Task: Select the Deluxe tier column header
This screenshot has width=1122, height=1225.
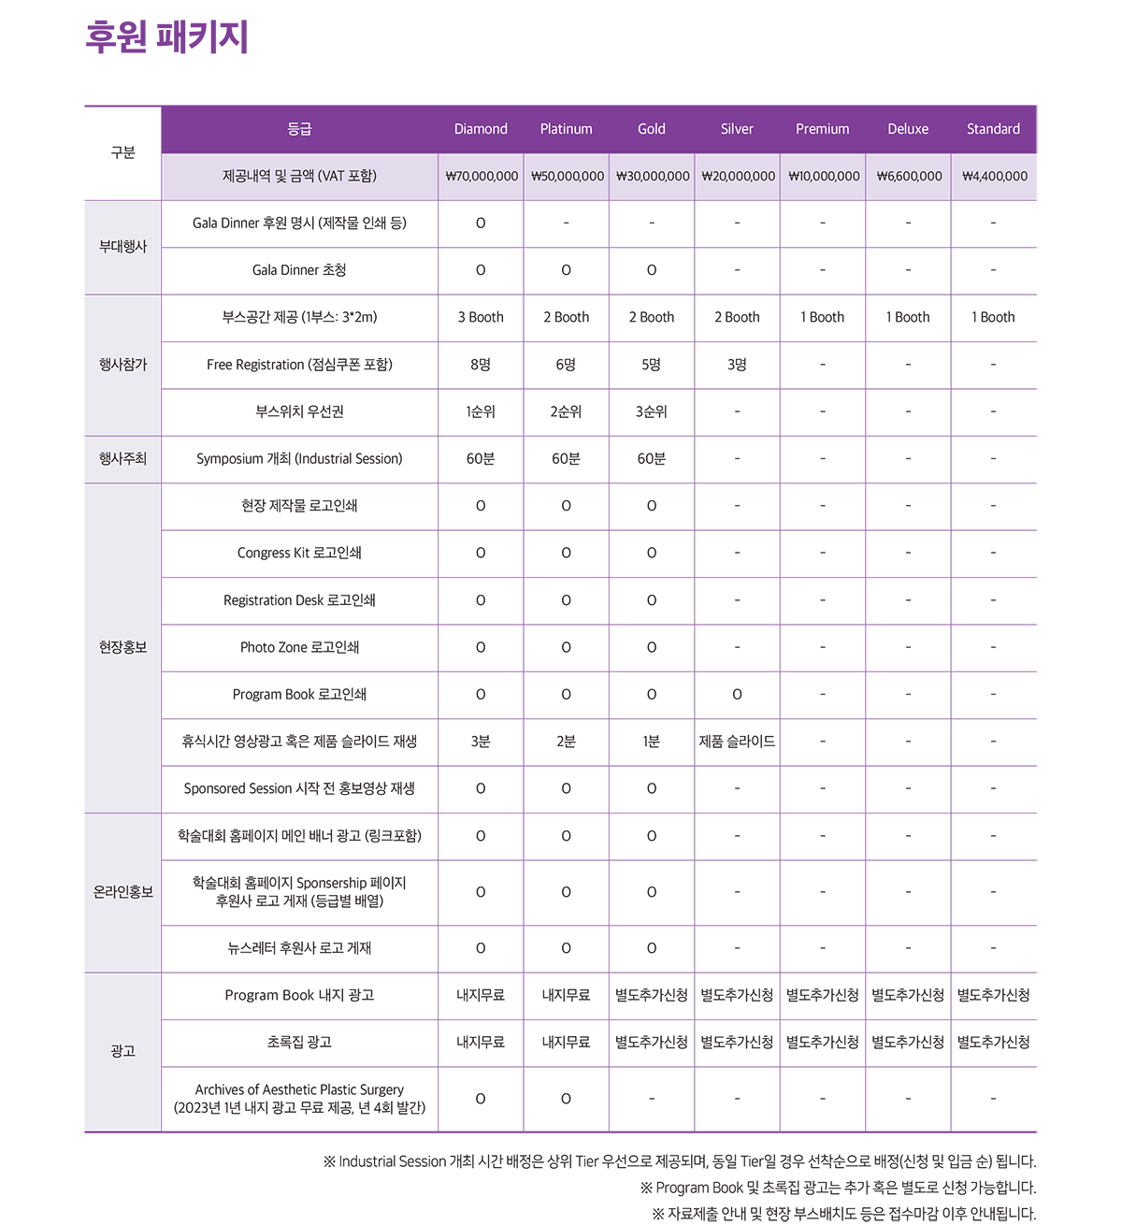Action: pyautogui.click(x=908, y=129)
